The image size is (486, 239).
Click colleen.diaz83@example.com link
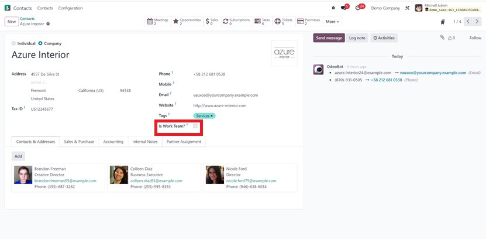tap(156, 180)
